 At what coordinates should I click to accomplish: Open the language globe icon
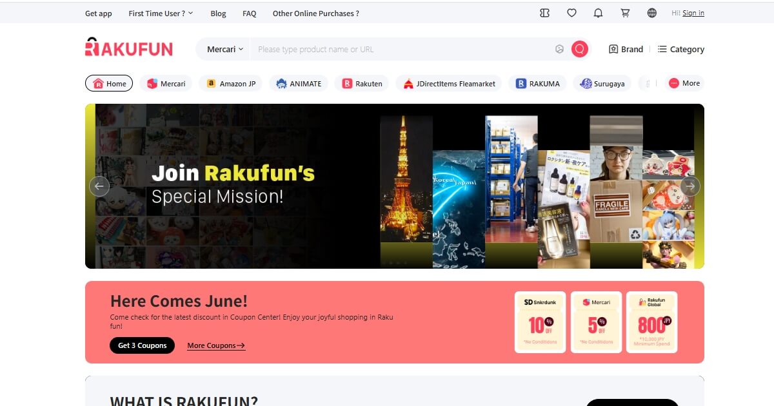pyautogui.click(x=652, y=13)
